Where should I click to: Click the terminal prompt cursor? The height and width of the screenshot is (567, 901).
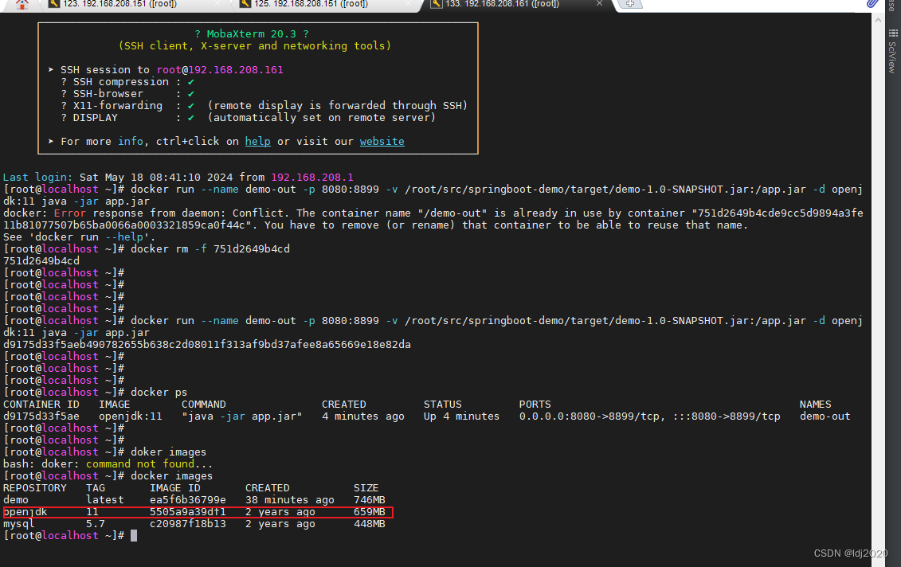pos(134,535)
